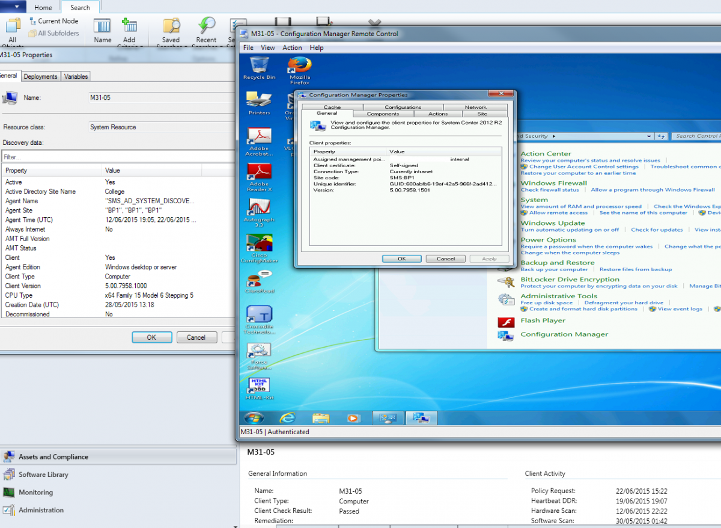Select the "Unique identifier:" client property row

coord(406,184)
